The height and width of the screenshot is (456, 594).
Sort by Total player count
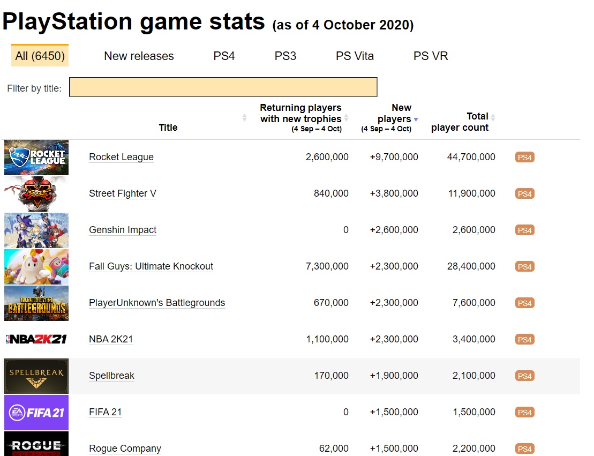[493, 117]
